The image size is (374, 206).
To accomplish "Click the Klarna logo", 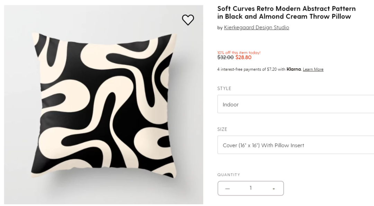I will (x=294, y=69).
